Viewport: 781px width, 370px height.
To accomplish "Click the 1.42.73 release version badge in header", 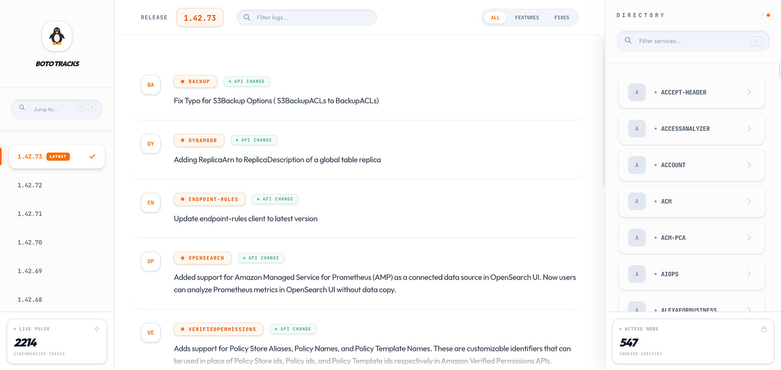I will (200, 18).
